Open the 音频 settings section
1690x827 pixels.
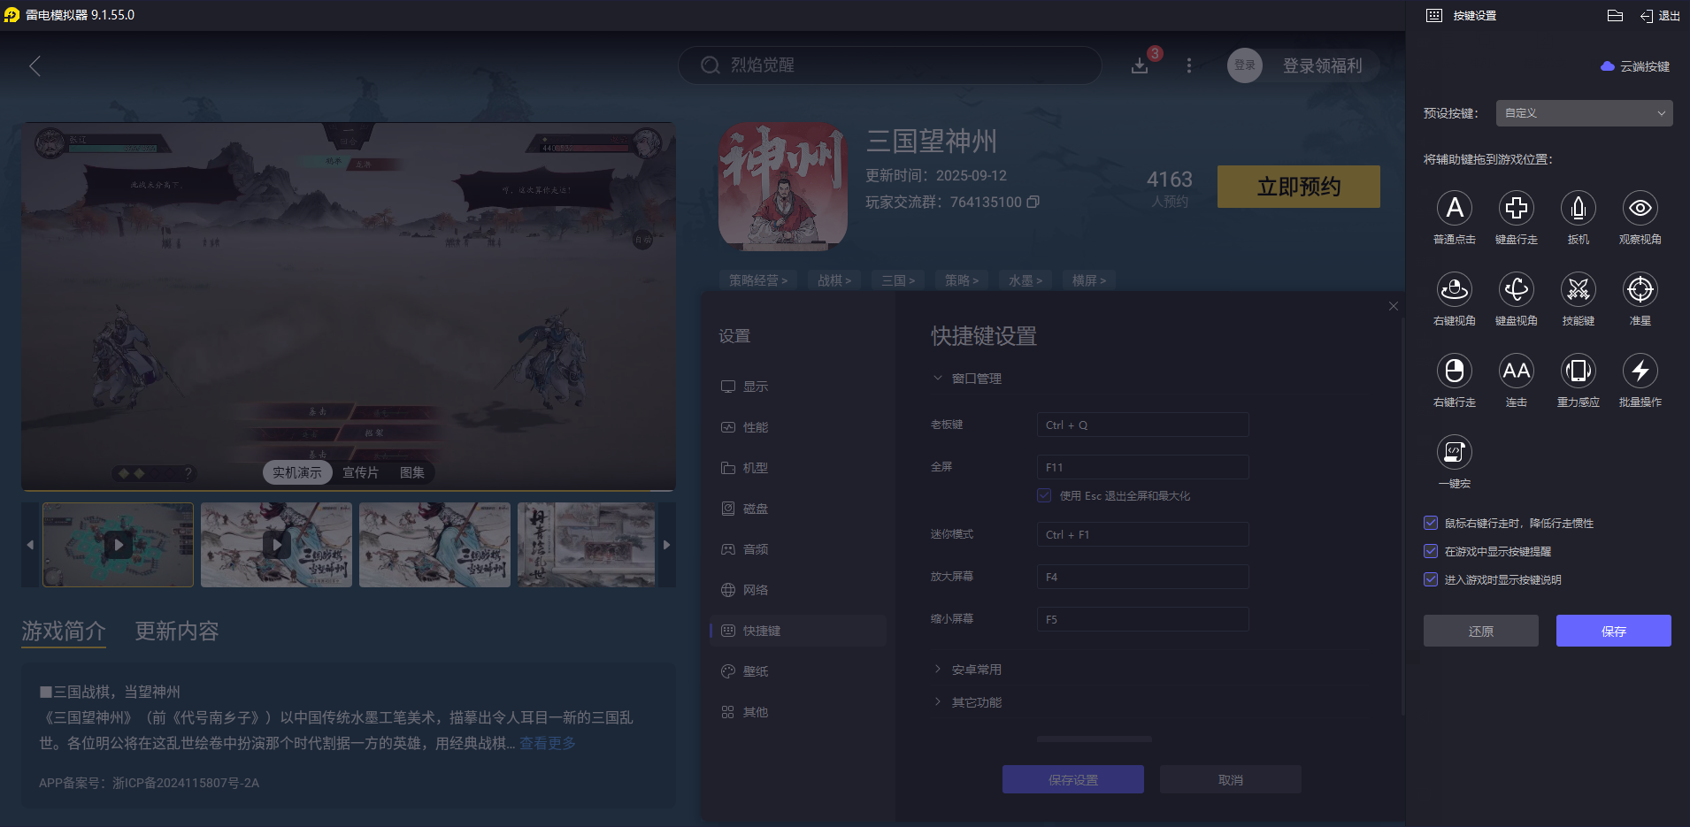click(757, 548)
